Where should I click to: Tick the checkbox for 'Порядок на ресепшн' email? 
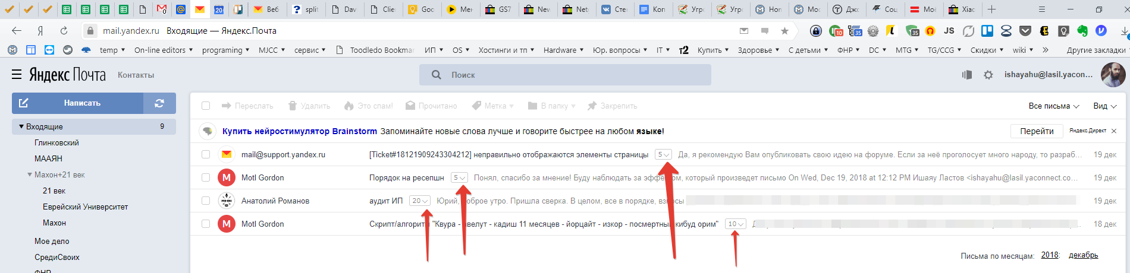[x=206, y=177]
